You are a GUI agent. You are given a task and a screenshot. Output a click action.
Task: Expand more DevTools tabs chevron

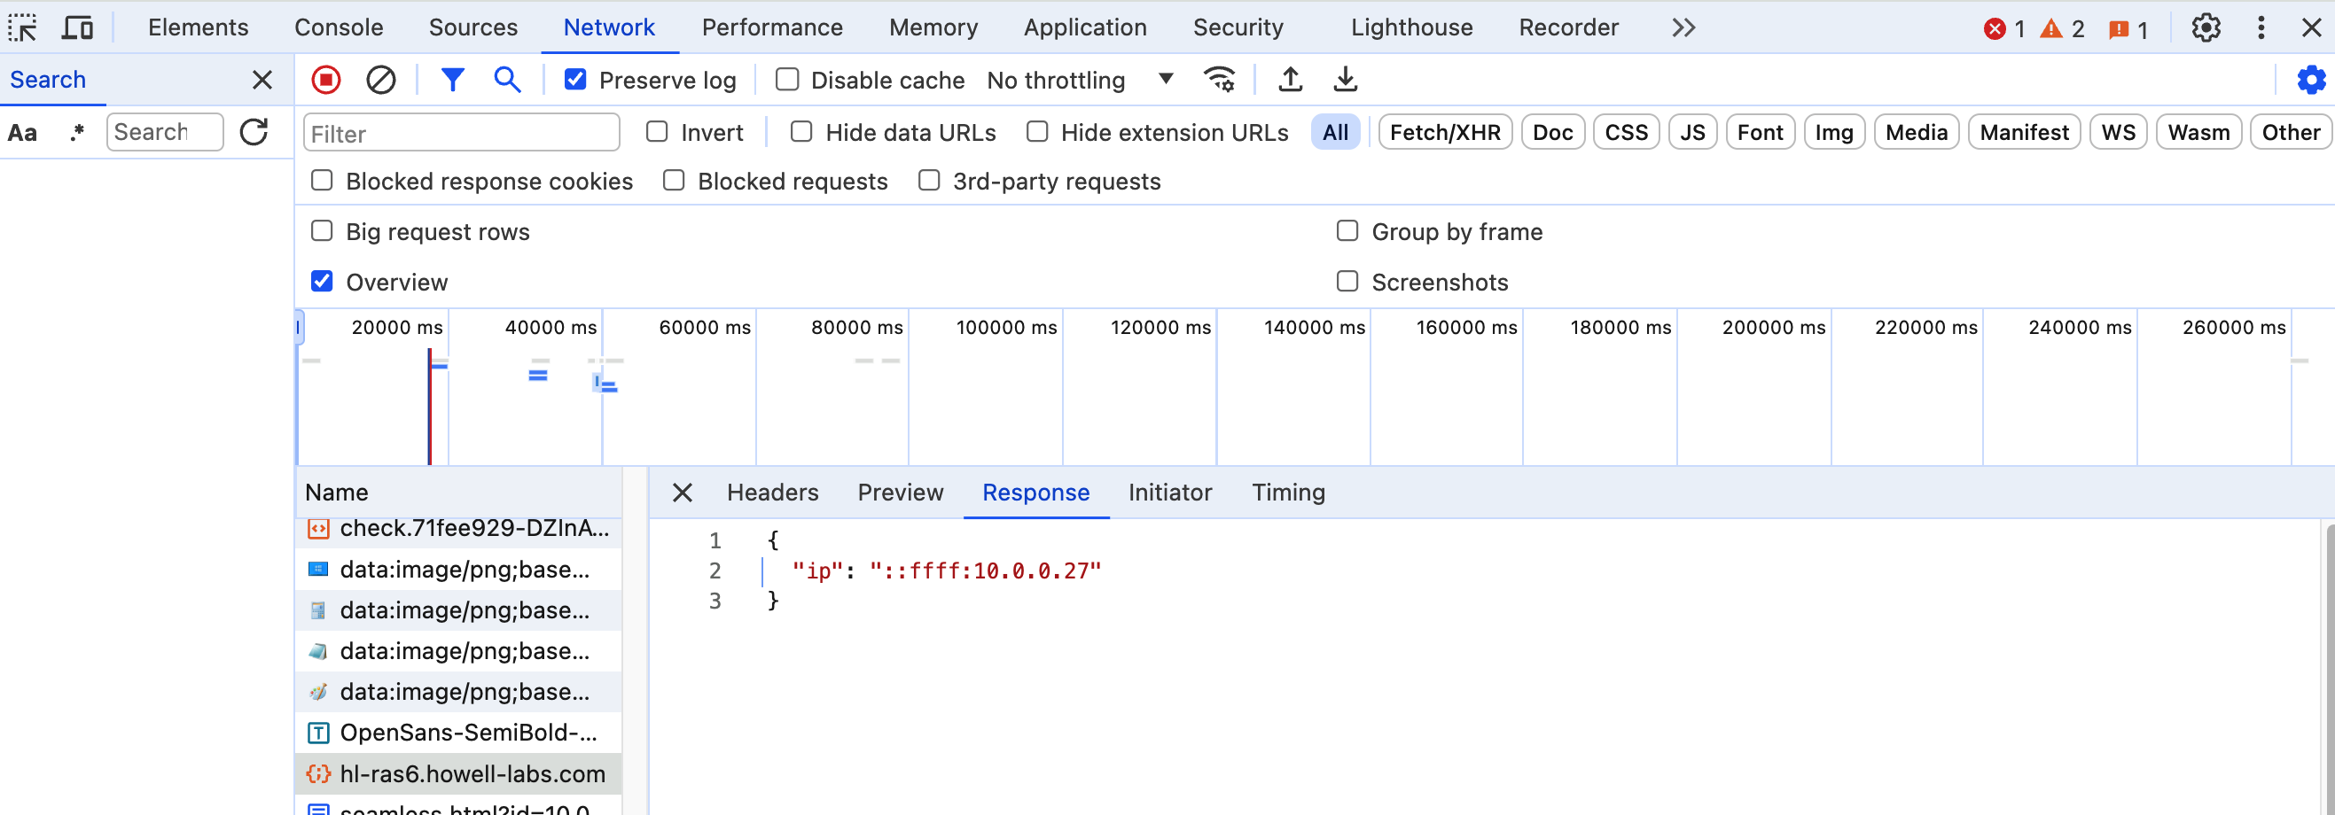tap(1683, 28)
